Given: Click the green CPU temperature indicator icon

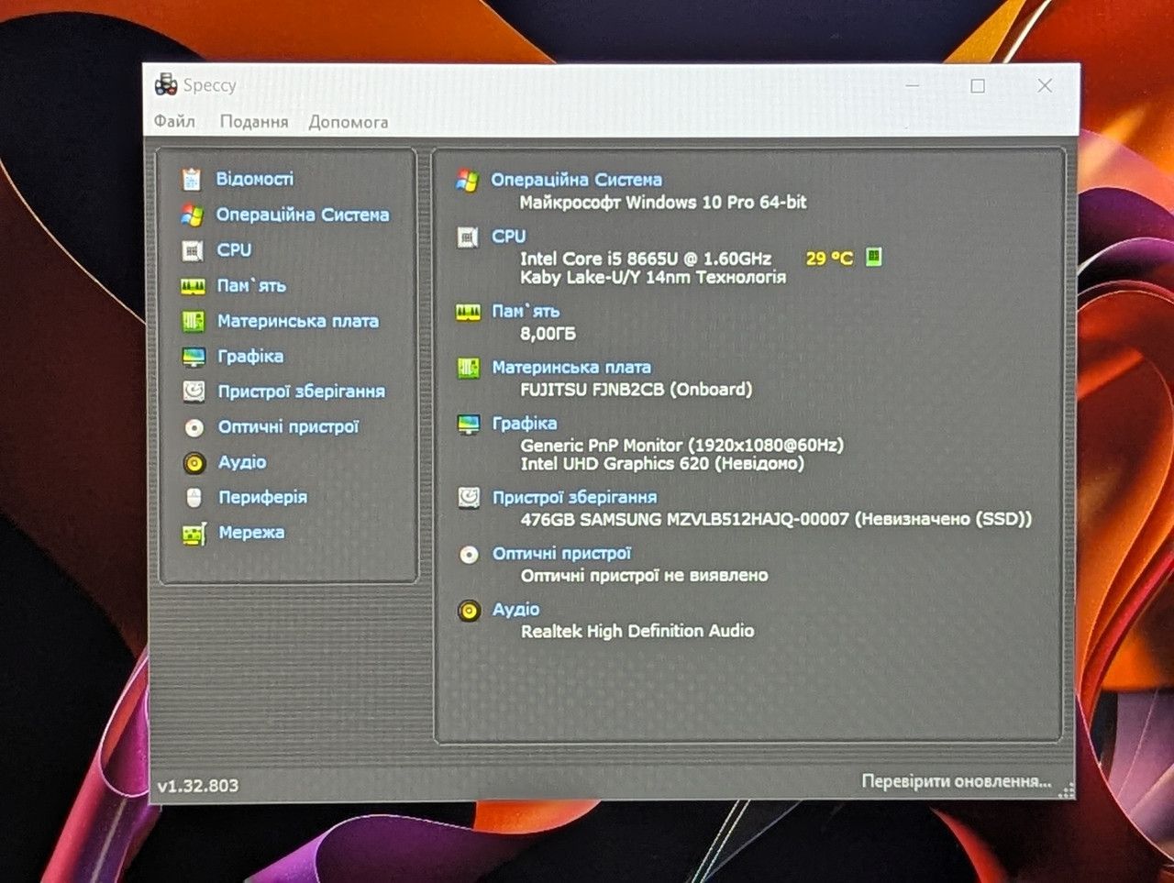Looking at the screenshot, I should [874, 257].
